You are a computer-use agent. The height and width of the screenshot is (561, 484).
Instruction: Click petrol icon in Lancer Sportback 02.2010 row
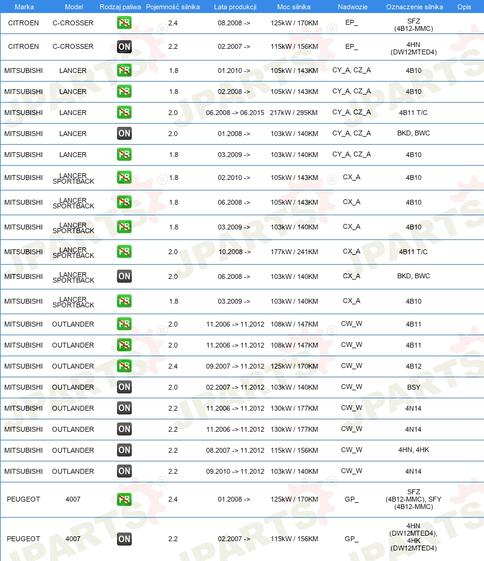(x=124, y=177)
